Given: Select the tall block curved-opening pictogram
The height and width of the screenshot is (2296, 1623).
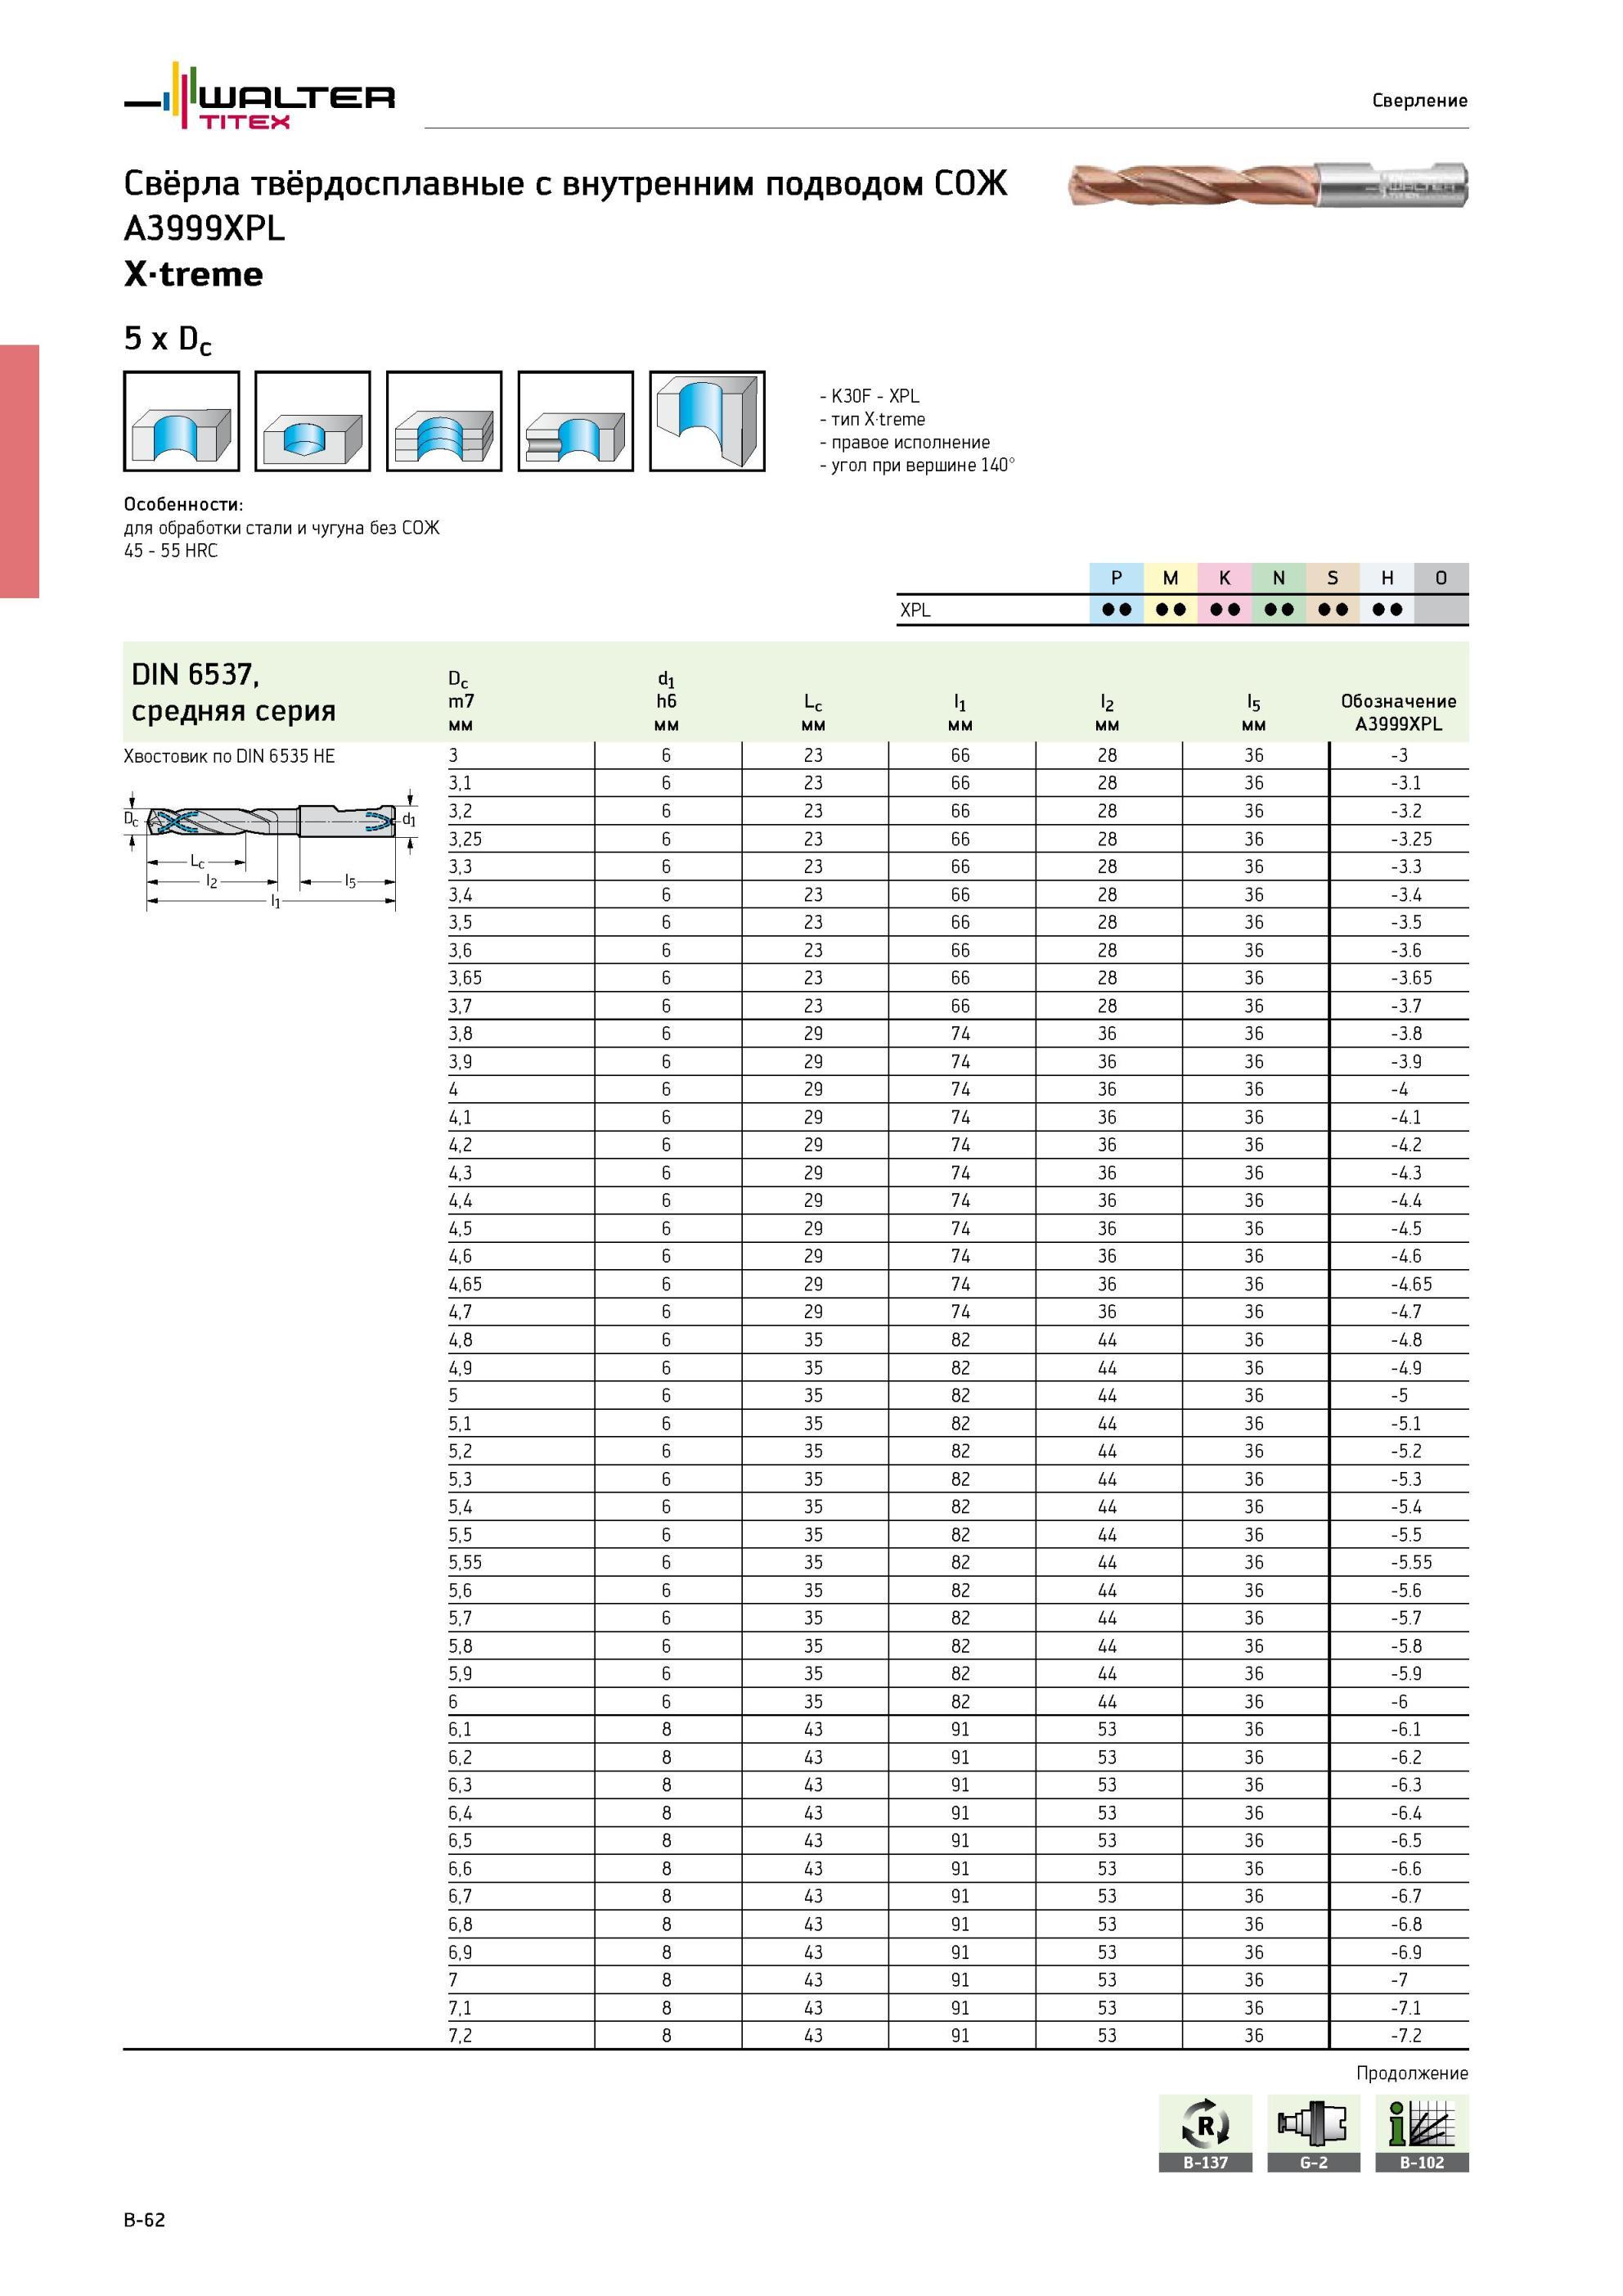Looking at the screenshot, I should point(707,421).
